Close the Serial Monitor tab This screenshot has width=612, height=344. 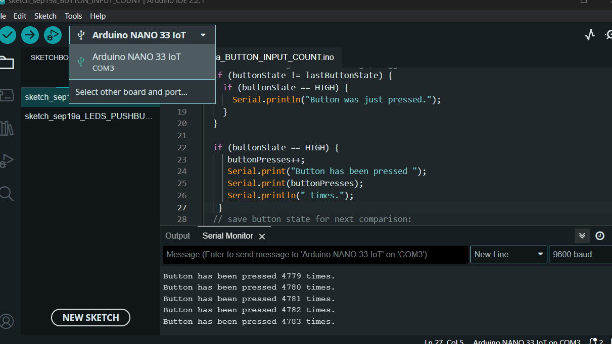[262, 237]
